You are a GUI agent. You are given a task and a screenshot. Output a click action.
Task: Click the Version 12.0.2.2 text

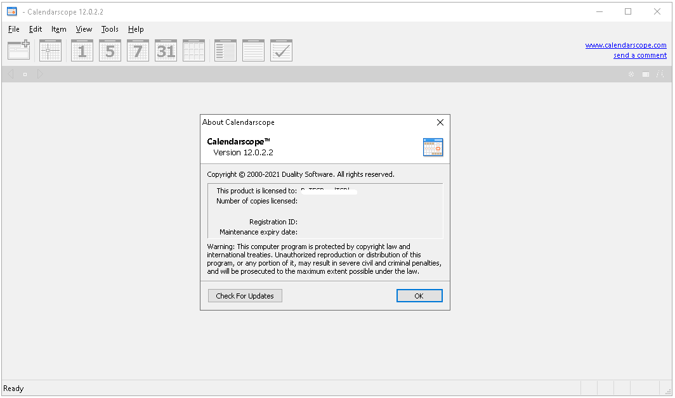tap(243, 152)
